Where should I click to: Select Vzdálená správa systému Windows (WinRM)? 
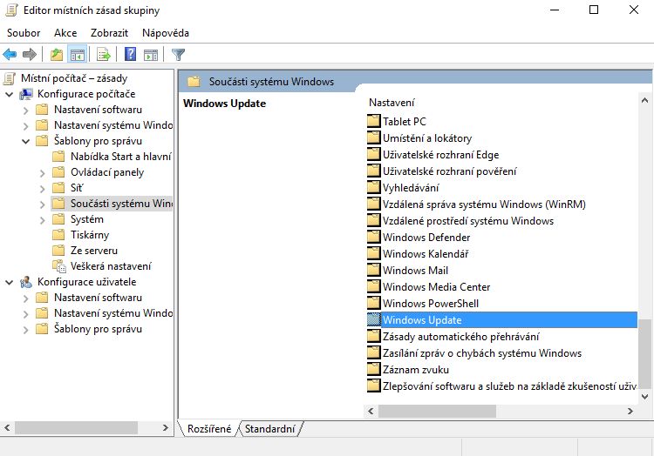(484, 205)
